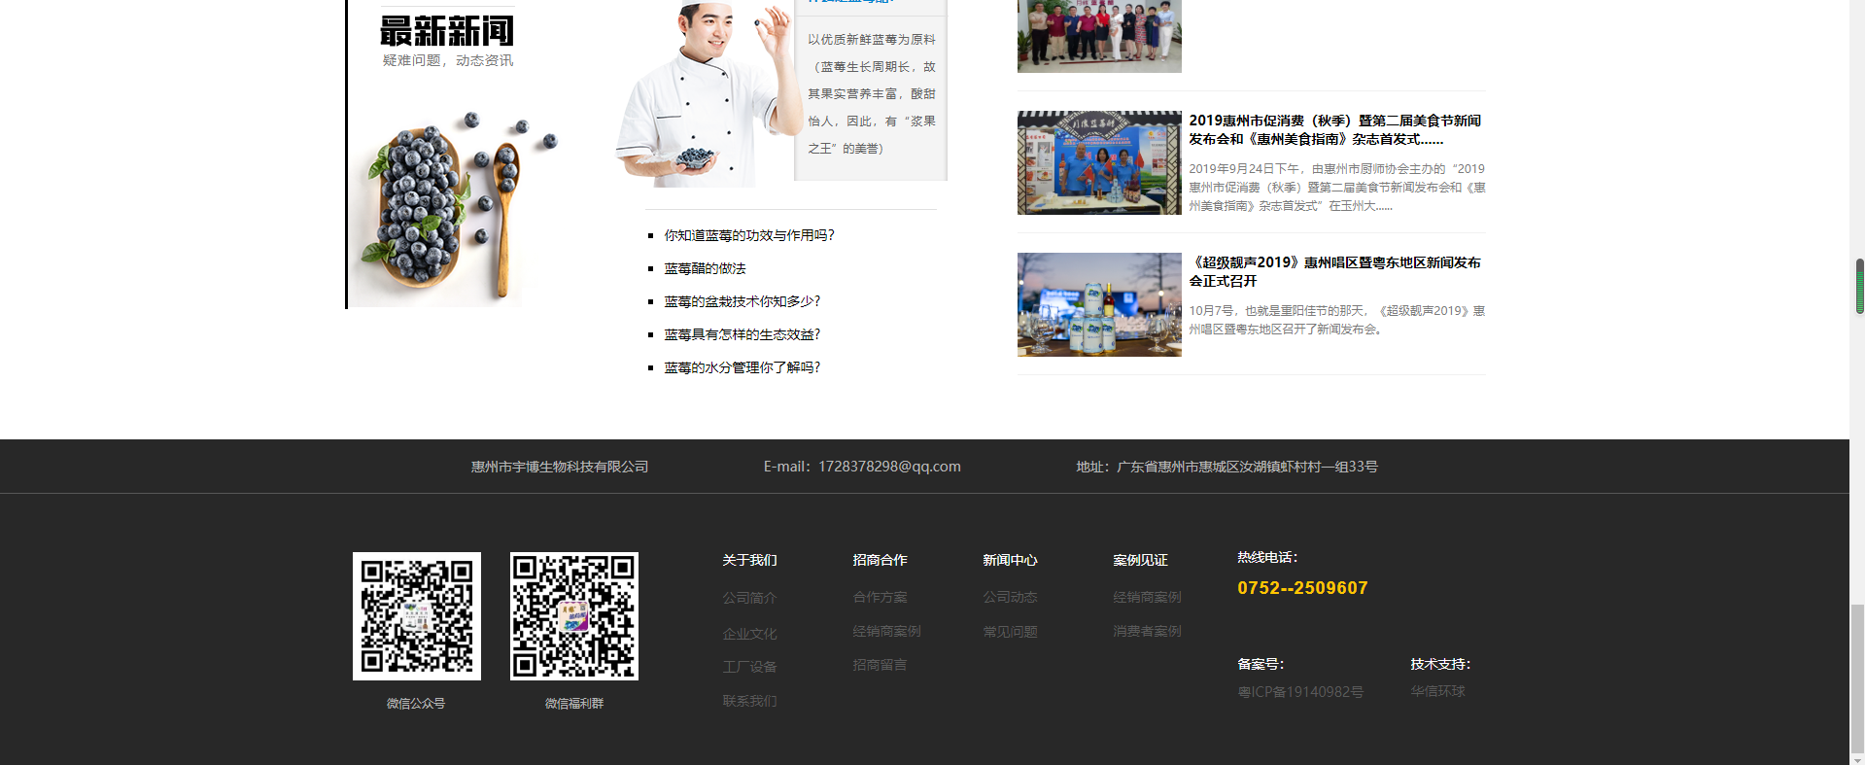Click the blueberry description text box
This screenshot has width=1865, height=765.
pos(871,93)
